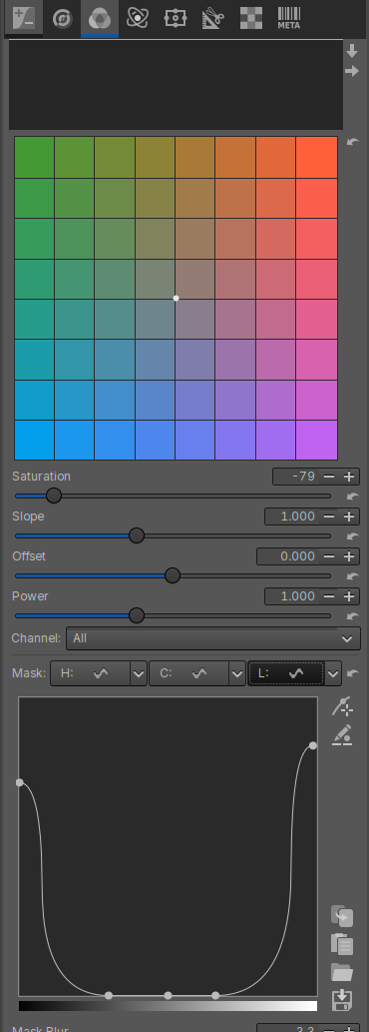
Task: Click the right arrow beside the region list
Action: click(352, 70)
